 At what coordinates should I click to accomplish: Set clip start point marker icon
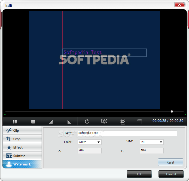pos(51,122)
